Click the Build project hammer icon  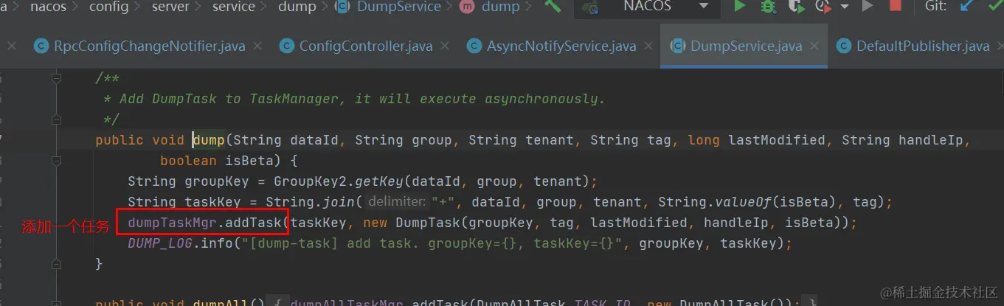click(553, 7)
